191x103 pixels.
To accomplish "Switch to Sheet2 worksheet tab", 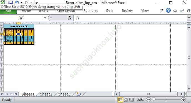I will (x=46, y=94).
